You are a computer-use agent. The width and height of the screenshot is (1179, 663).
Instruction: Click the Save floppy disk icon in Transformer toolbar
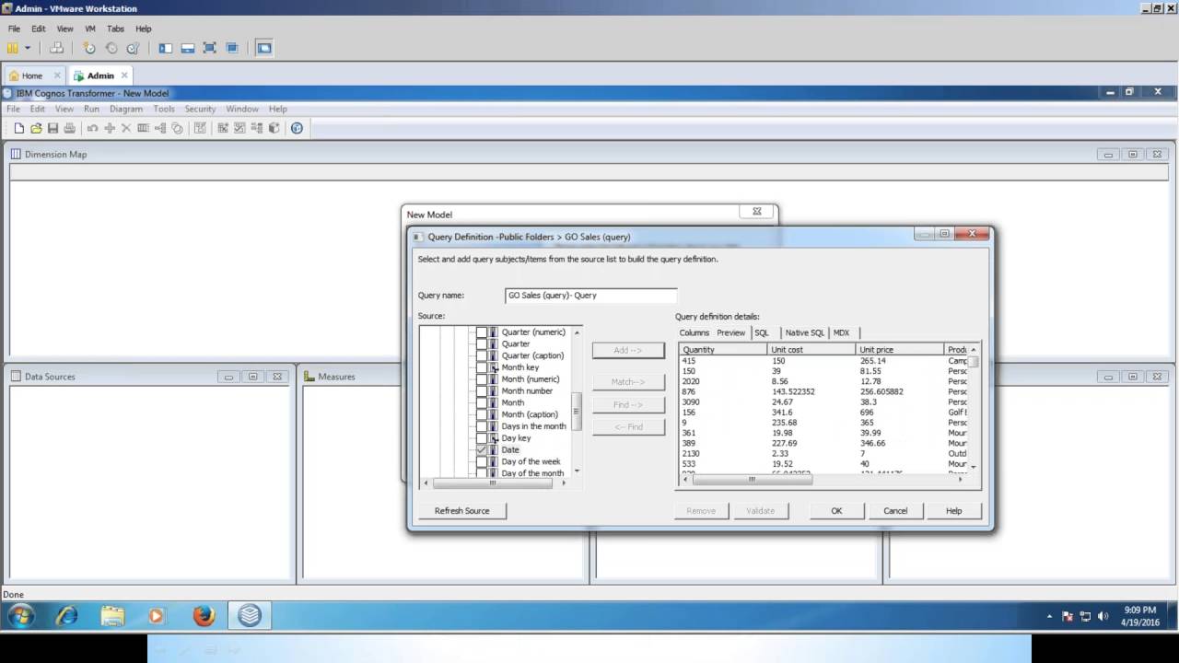pos(53,128)
